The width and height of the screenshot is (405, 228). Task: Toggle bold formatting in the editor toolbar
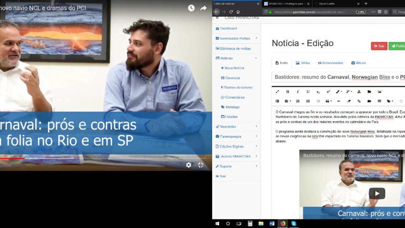288,92
